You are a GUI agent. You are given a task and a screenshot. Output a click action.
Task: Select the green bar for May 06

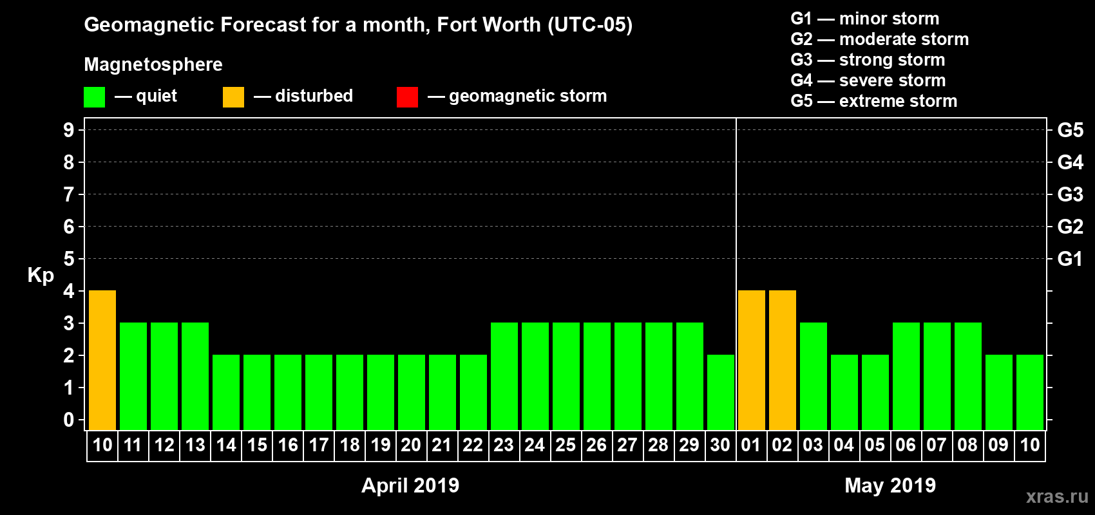pyautogui.click(x=906, y=376)
